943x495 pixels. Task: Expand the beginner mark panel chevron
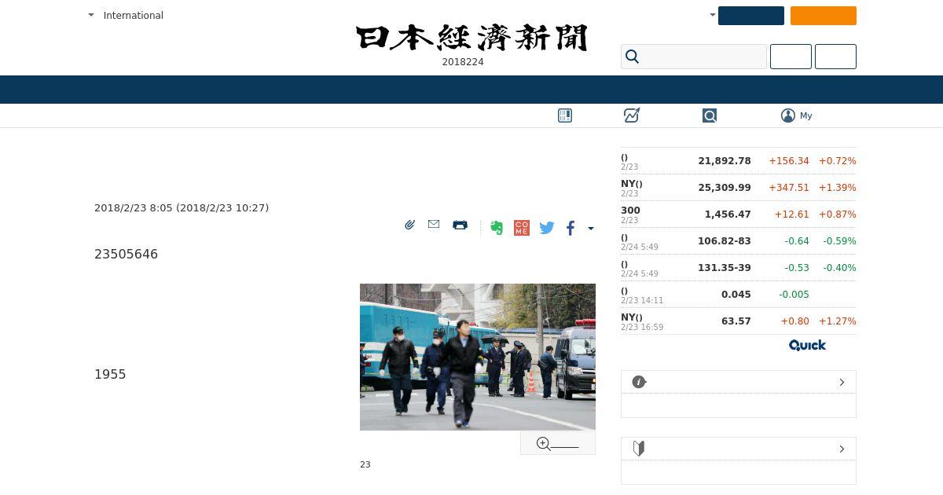click(x=842, y=449)
